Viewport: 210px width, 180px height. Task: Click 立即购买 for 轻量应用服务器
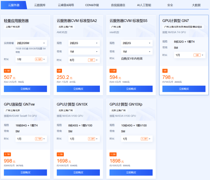click(x=26, y=89)
